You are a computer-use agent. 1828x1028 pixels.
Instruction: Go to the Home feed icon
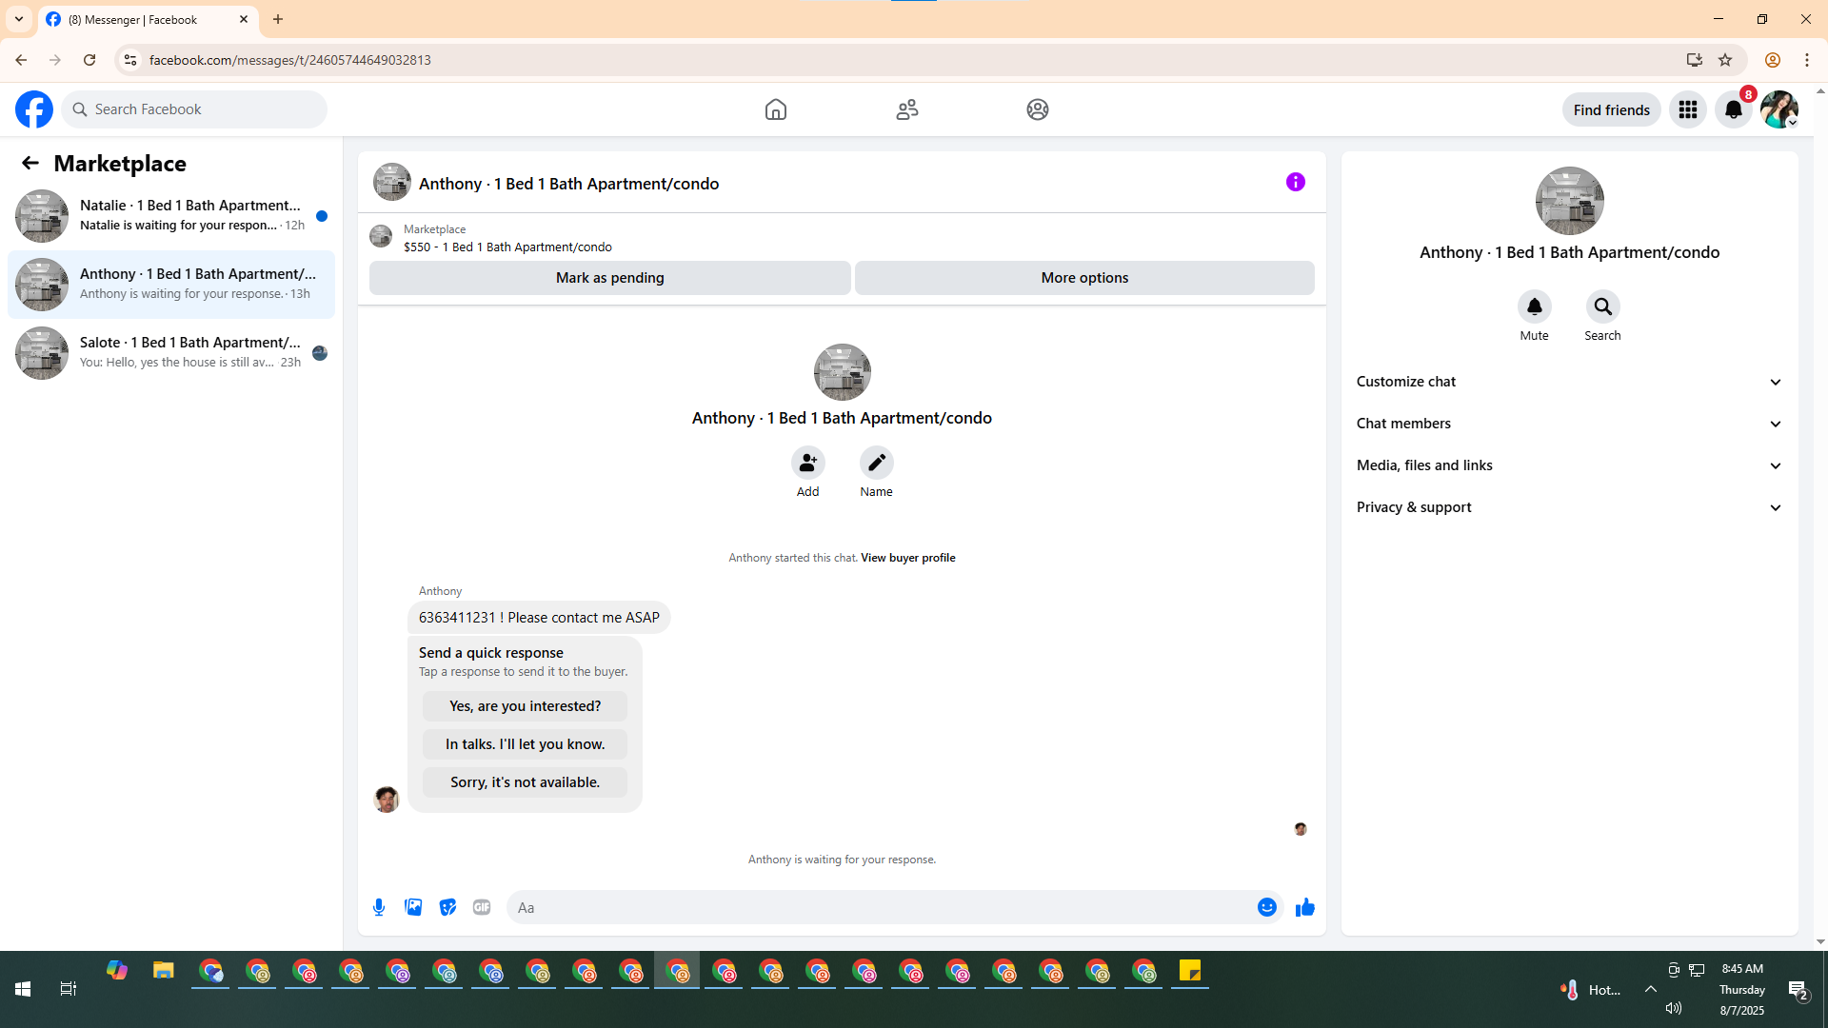[776, 109]
